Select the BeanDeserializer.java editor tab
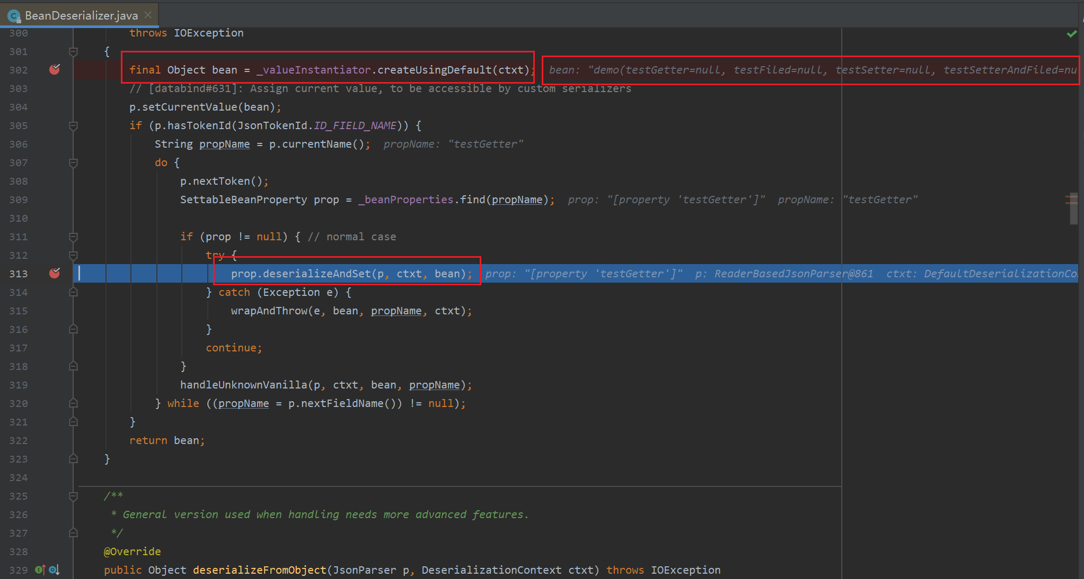The height and width of the screenshot is (579, 1084). [81, 16]
